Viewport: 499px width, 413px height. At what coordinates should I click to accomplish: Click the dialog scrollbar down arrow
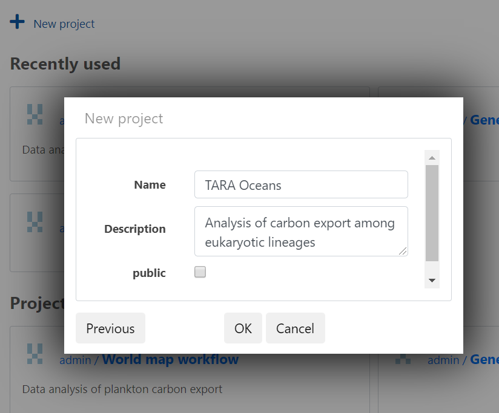(432, 280)
